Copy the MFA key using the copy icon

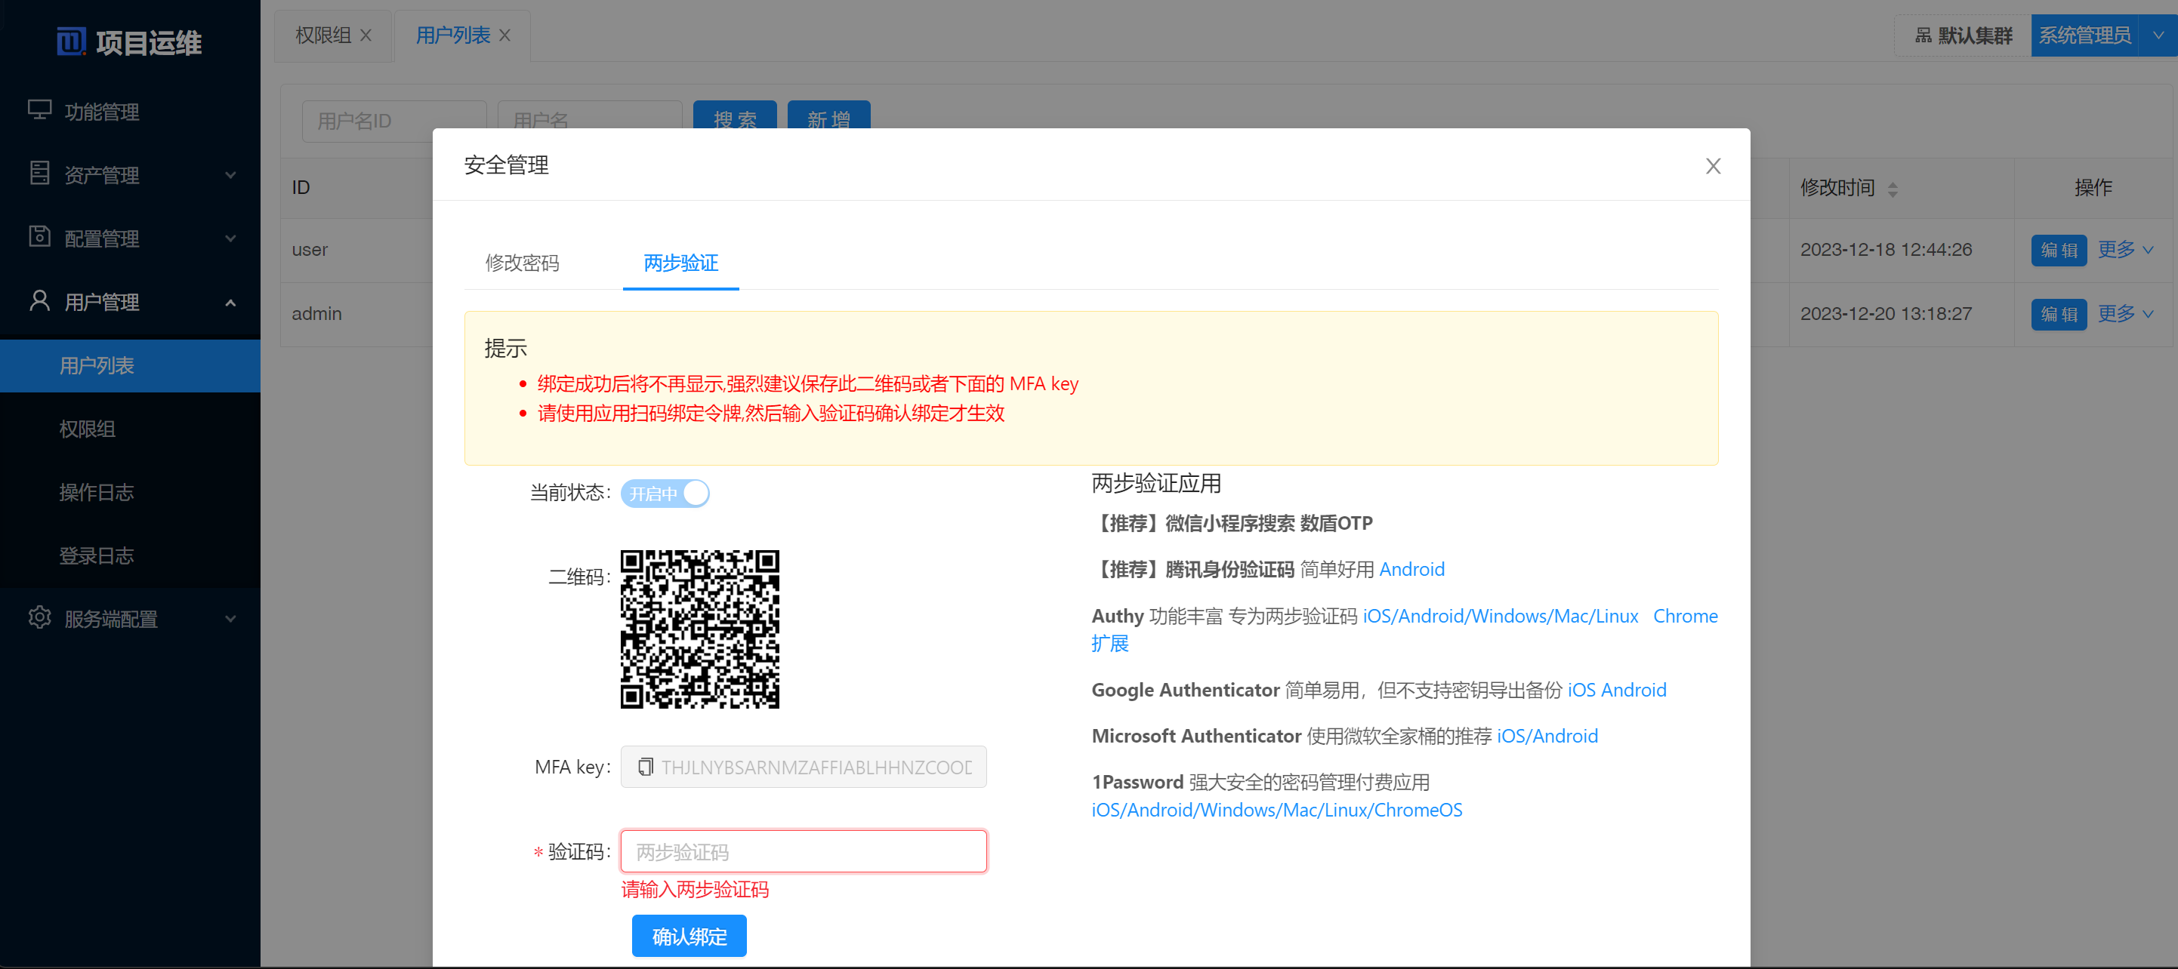tap(646, 767)
